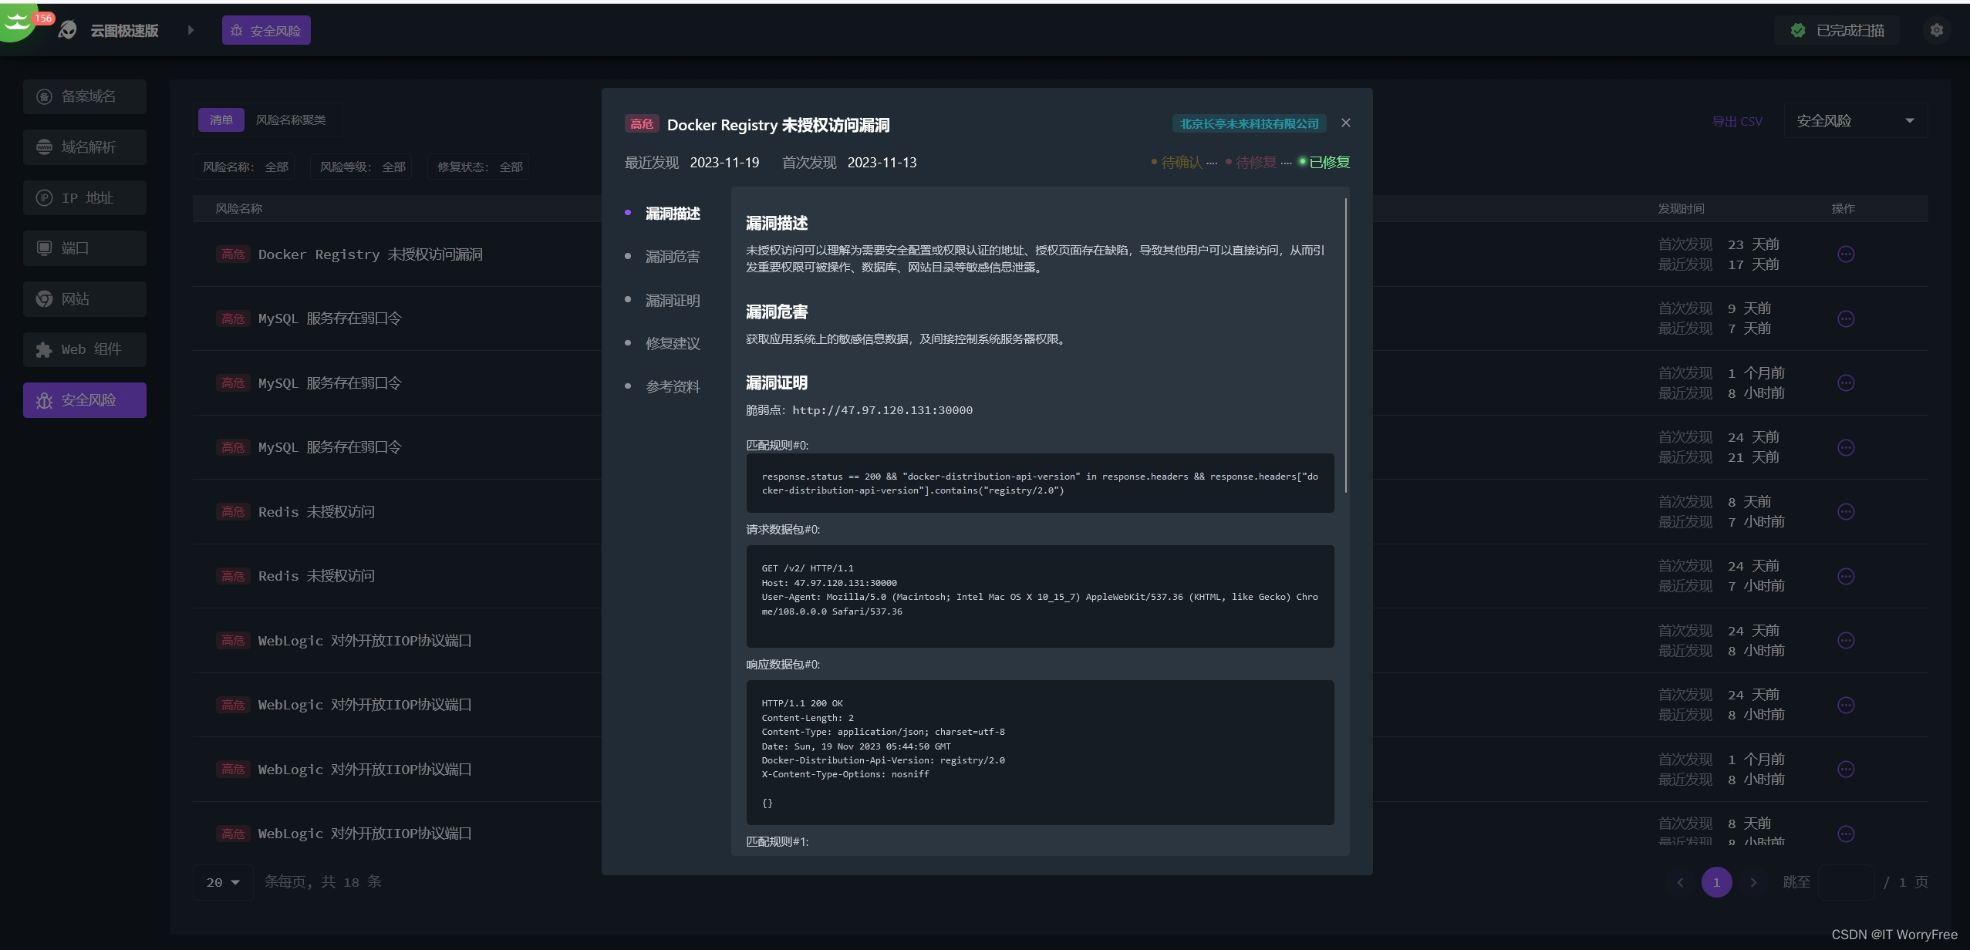Go to next page arrow
Viewport: 1970px width, 950px height.
[1753, 882]
